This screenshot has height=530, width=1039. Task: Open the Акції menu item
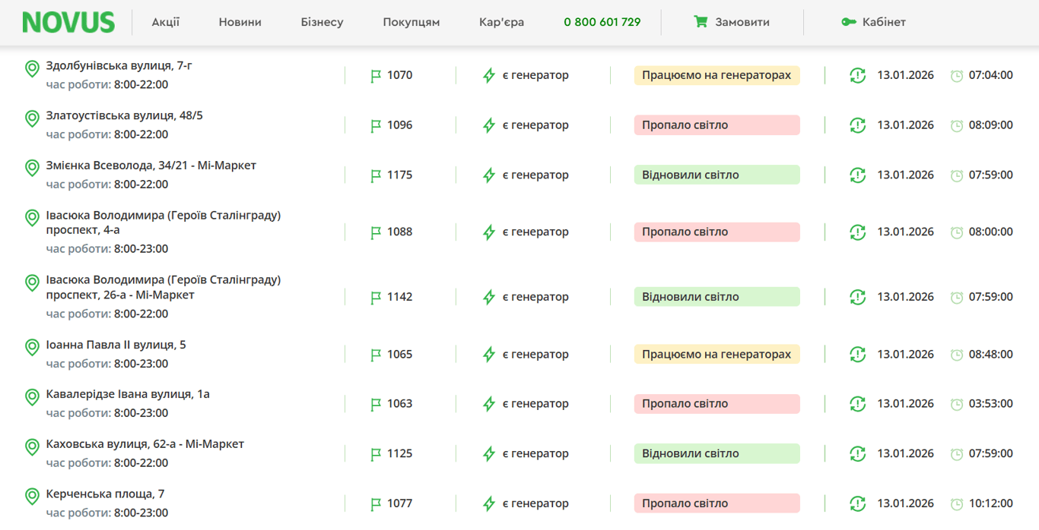tap(166, 22)
